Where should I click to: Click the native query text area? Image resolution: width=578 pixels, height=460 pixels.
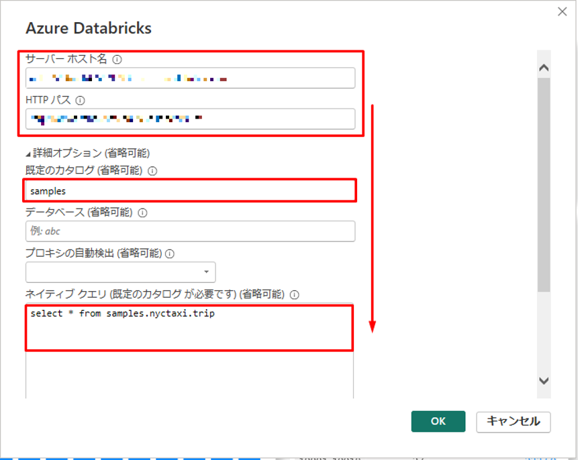[x=189, y=351]
